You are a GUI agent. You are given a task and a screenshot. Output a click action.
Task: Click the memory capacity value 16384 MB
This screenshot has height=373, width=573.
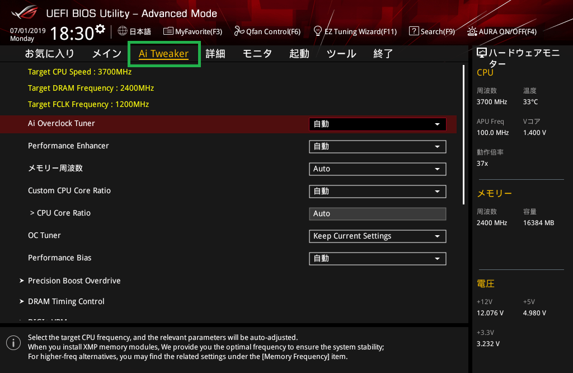[x=539, y=223]
